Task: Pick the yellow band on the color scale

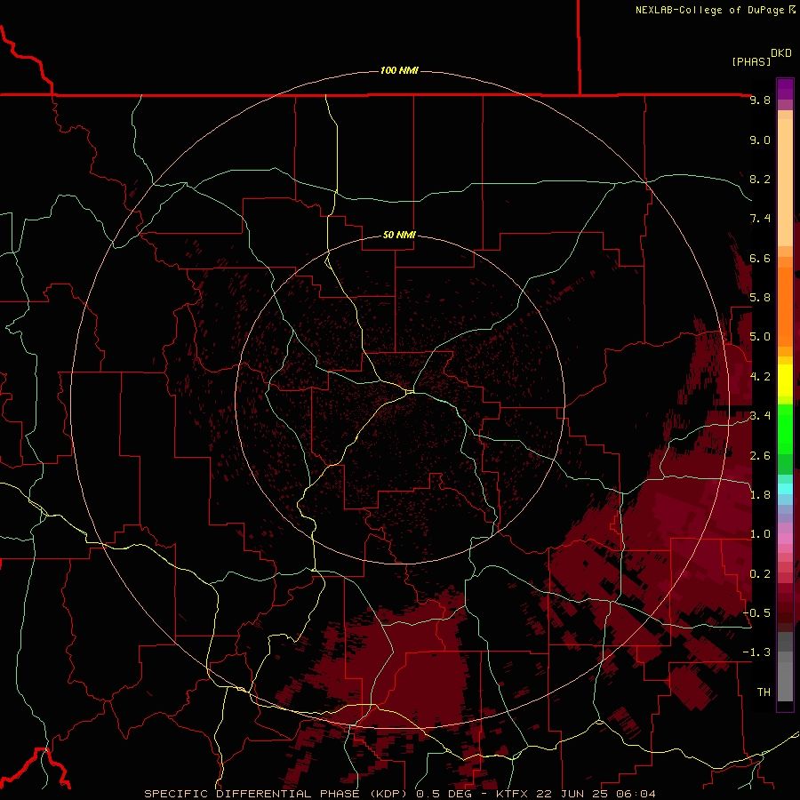Action: pyautogui.click(x=785, y=380)
